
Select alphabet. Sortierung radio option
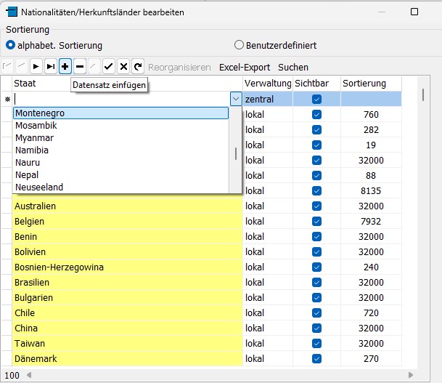coord(54,45)
